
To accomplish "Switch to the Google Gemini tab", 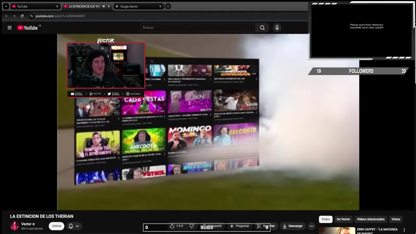I will point(138,6).
